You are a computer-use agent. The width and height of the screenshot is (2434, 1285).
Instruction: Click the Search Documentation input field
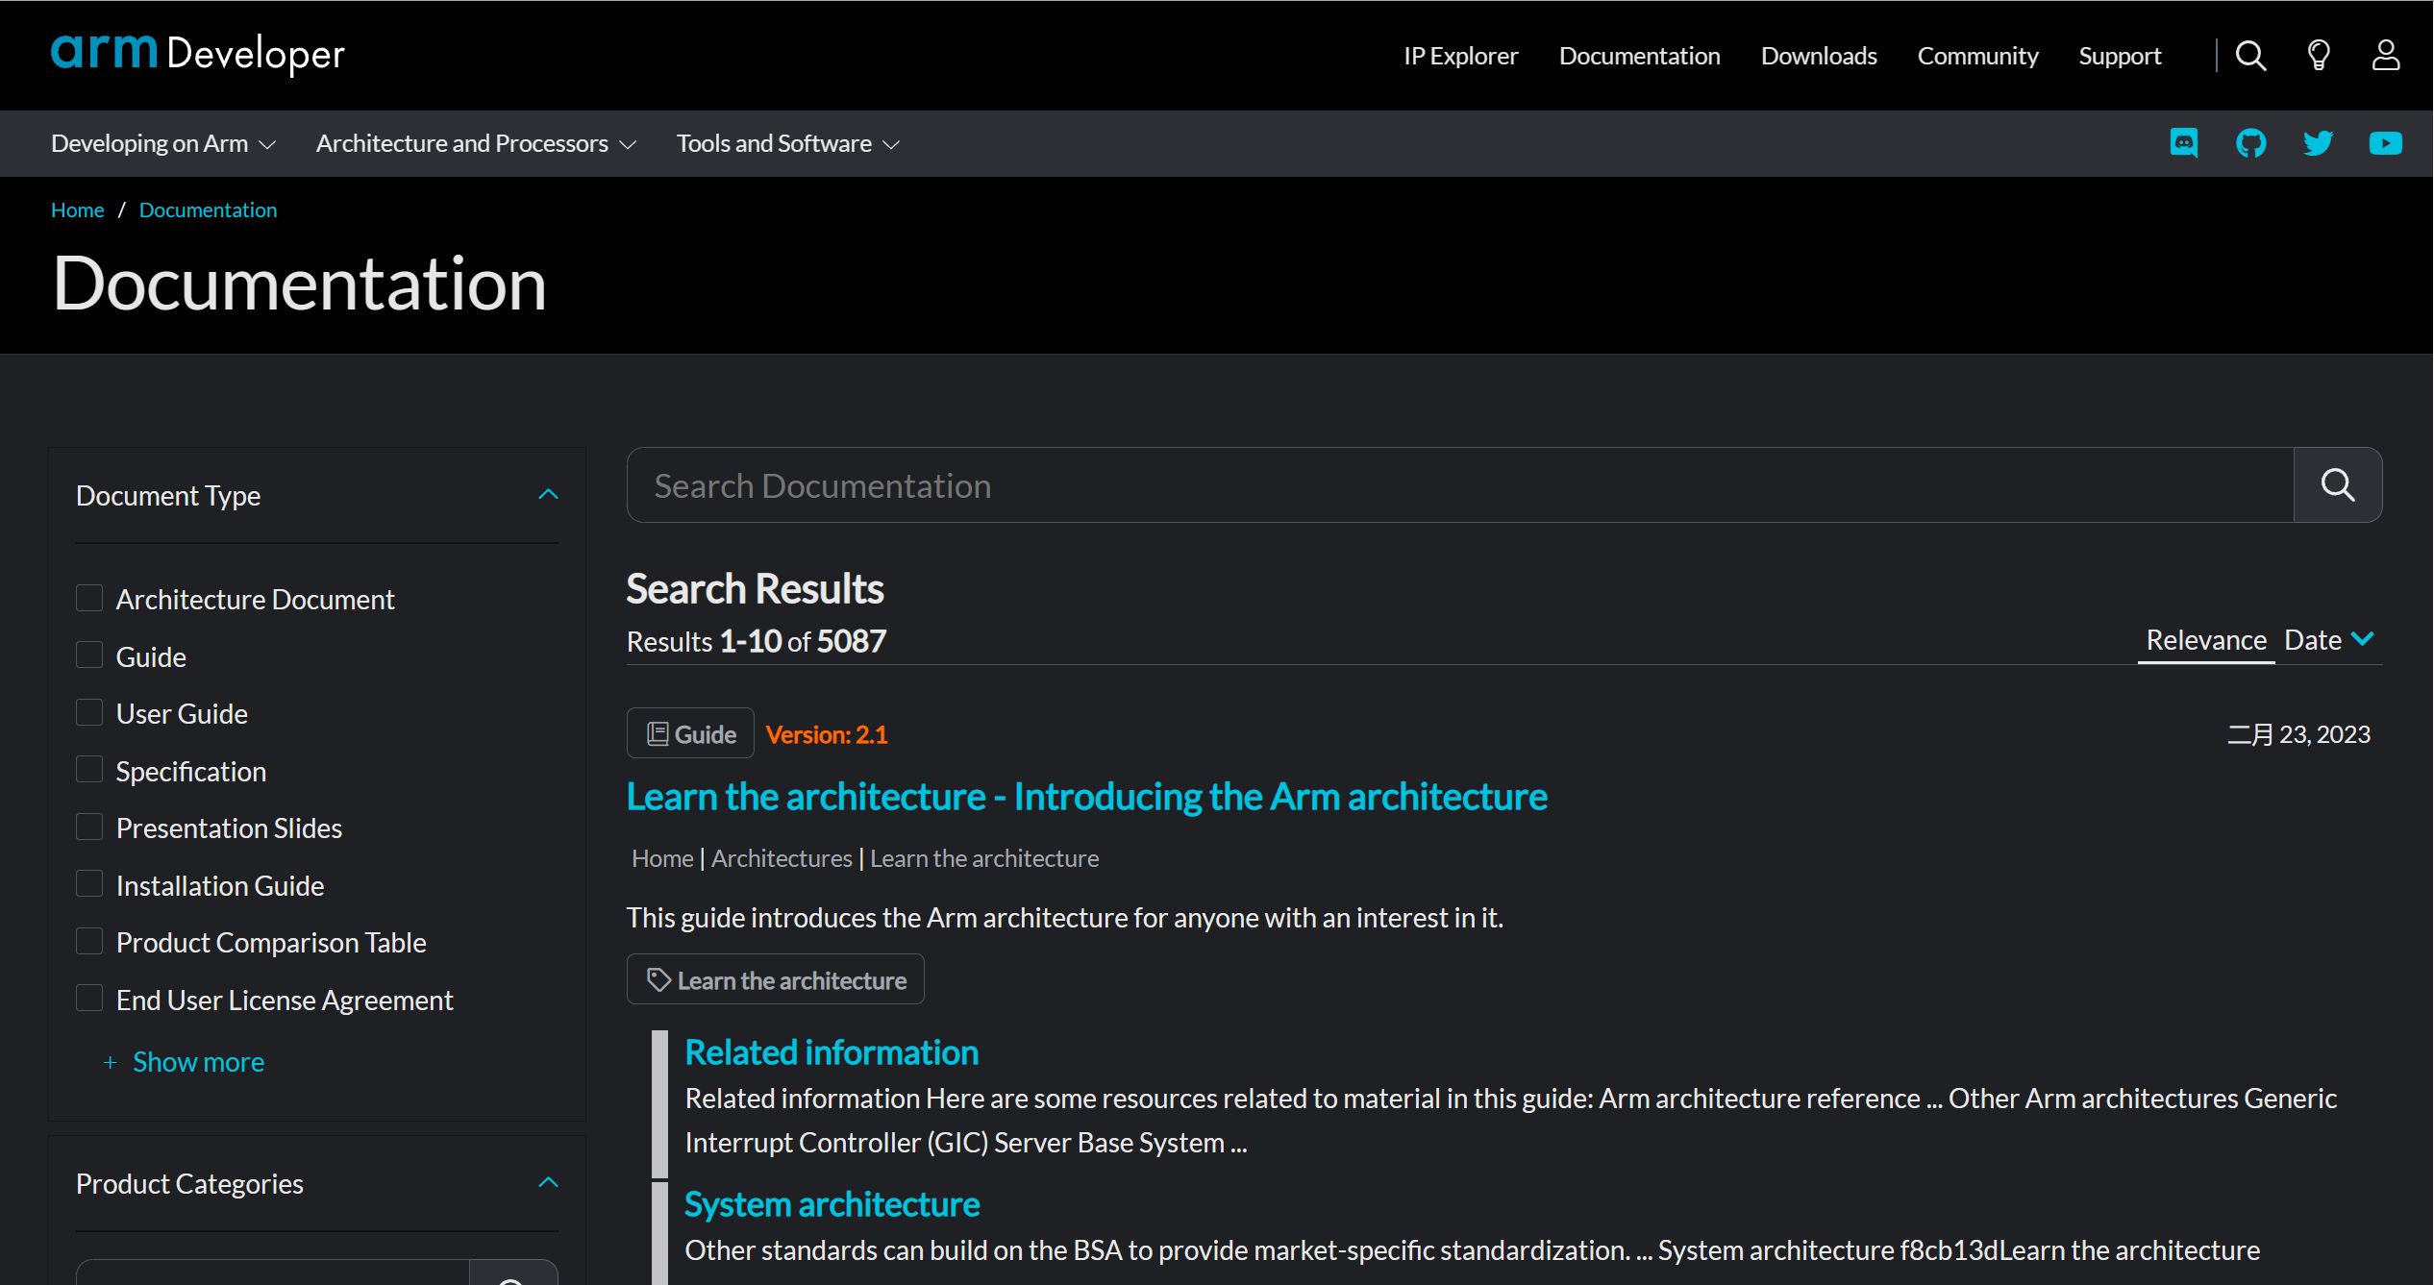[1459, 485]
